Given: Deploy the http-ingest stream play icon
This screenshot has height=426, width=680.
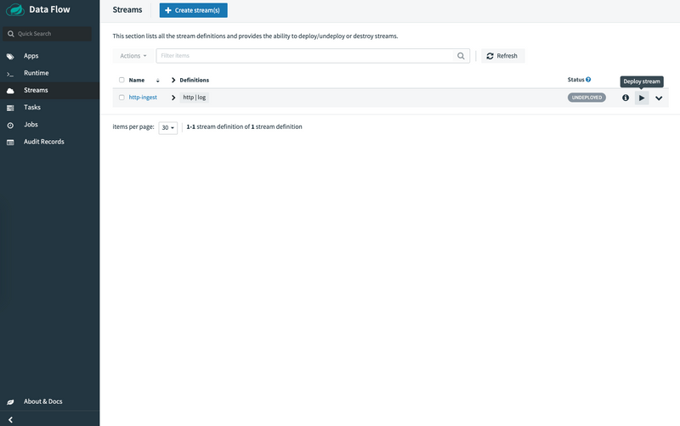Looking at the screenshot, I should click(642, 98).
